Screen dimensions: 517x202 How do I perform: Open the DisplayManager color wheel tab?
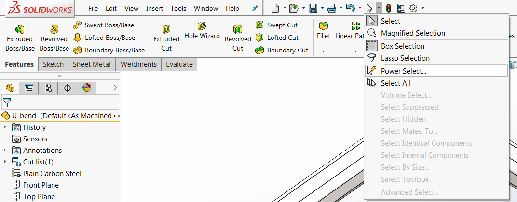[86, 88]
